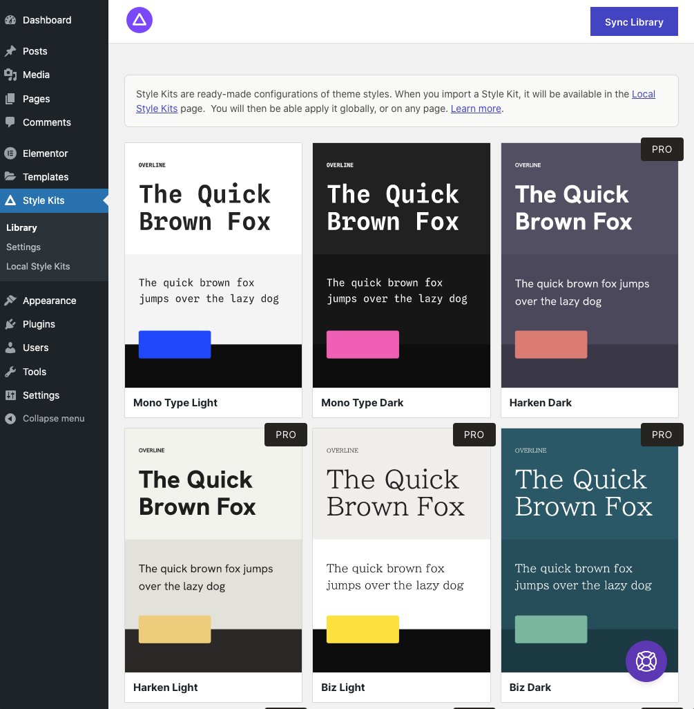The image size is (694, 709).
Task: Open the floating help widget button
Action: pos(646,661)
